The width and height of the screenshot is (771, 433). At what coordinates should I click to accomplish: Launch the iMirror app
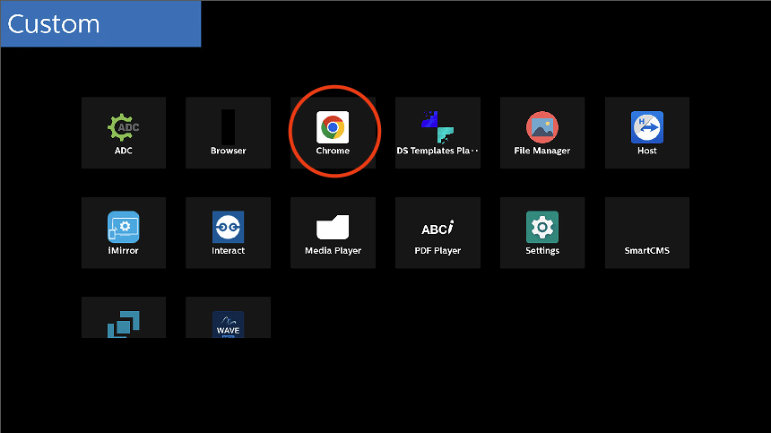point(124,232)
